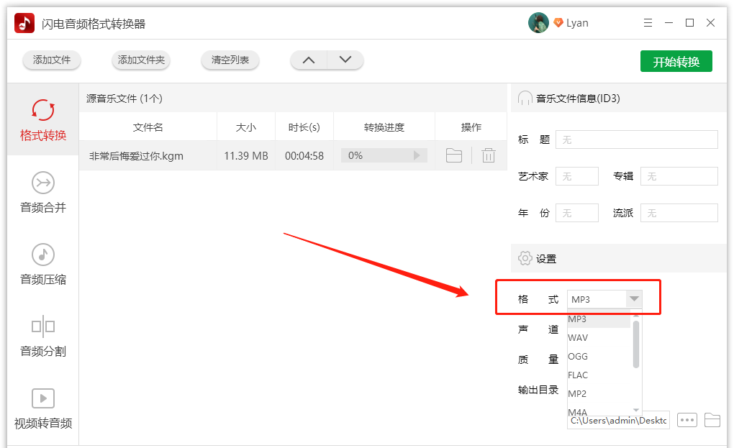Choose WAV in format list
The image size is (734, 448).
pyautogui.click(x=599, y=338)
